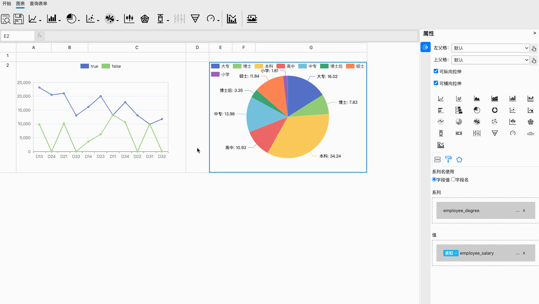The height and width of the screenshot is (304, 539).
Task: Open more options for employee_degree
Action: coord(518,211)
